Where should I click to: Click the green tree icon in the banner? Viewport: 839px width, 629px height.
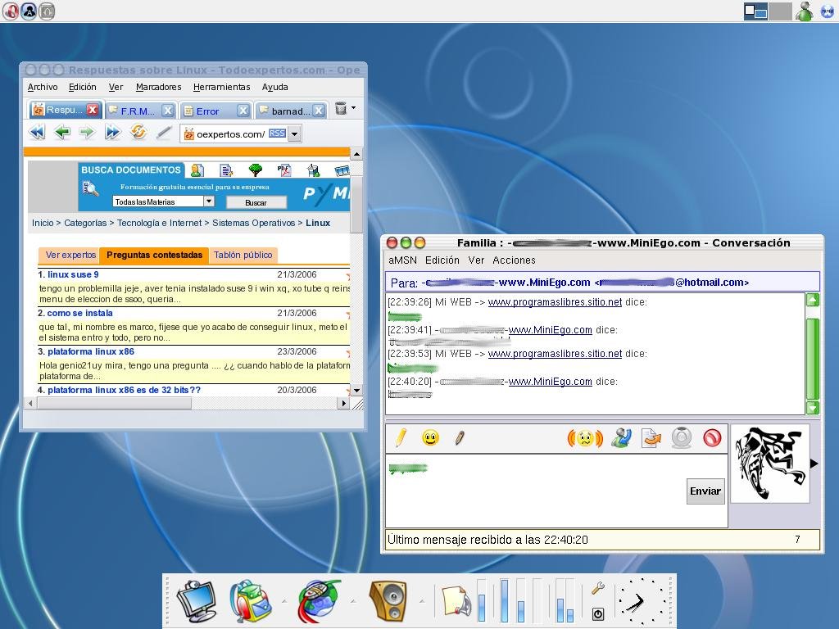pos(256,170)
